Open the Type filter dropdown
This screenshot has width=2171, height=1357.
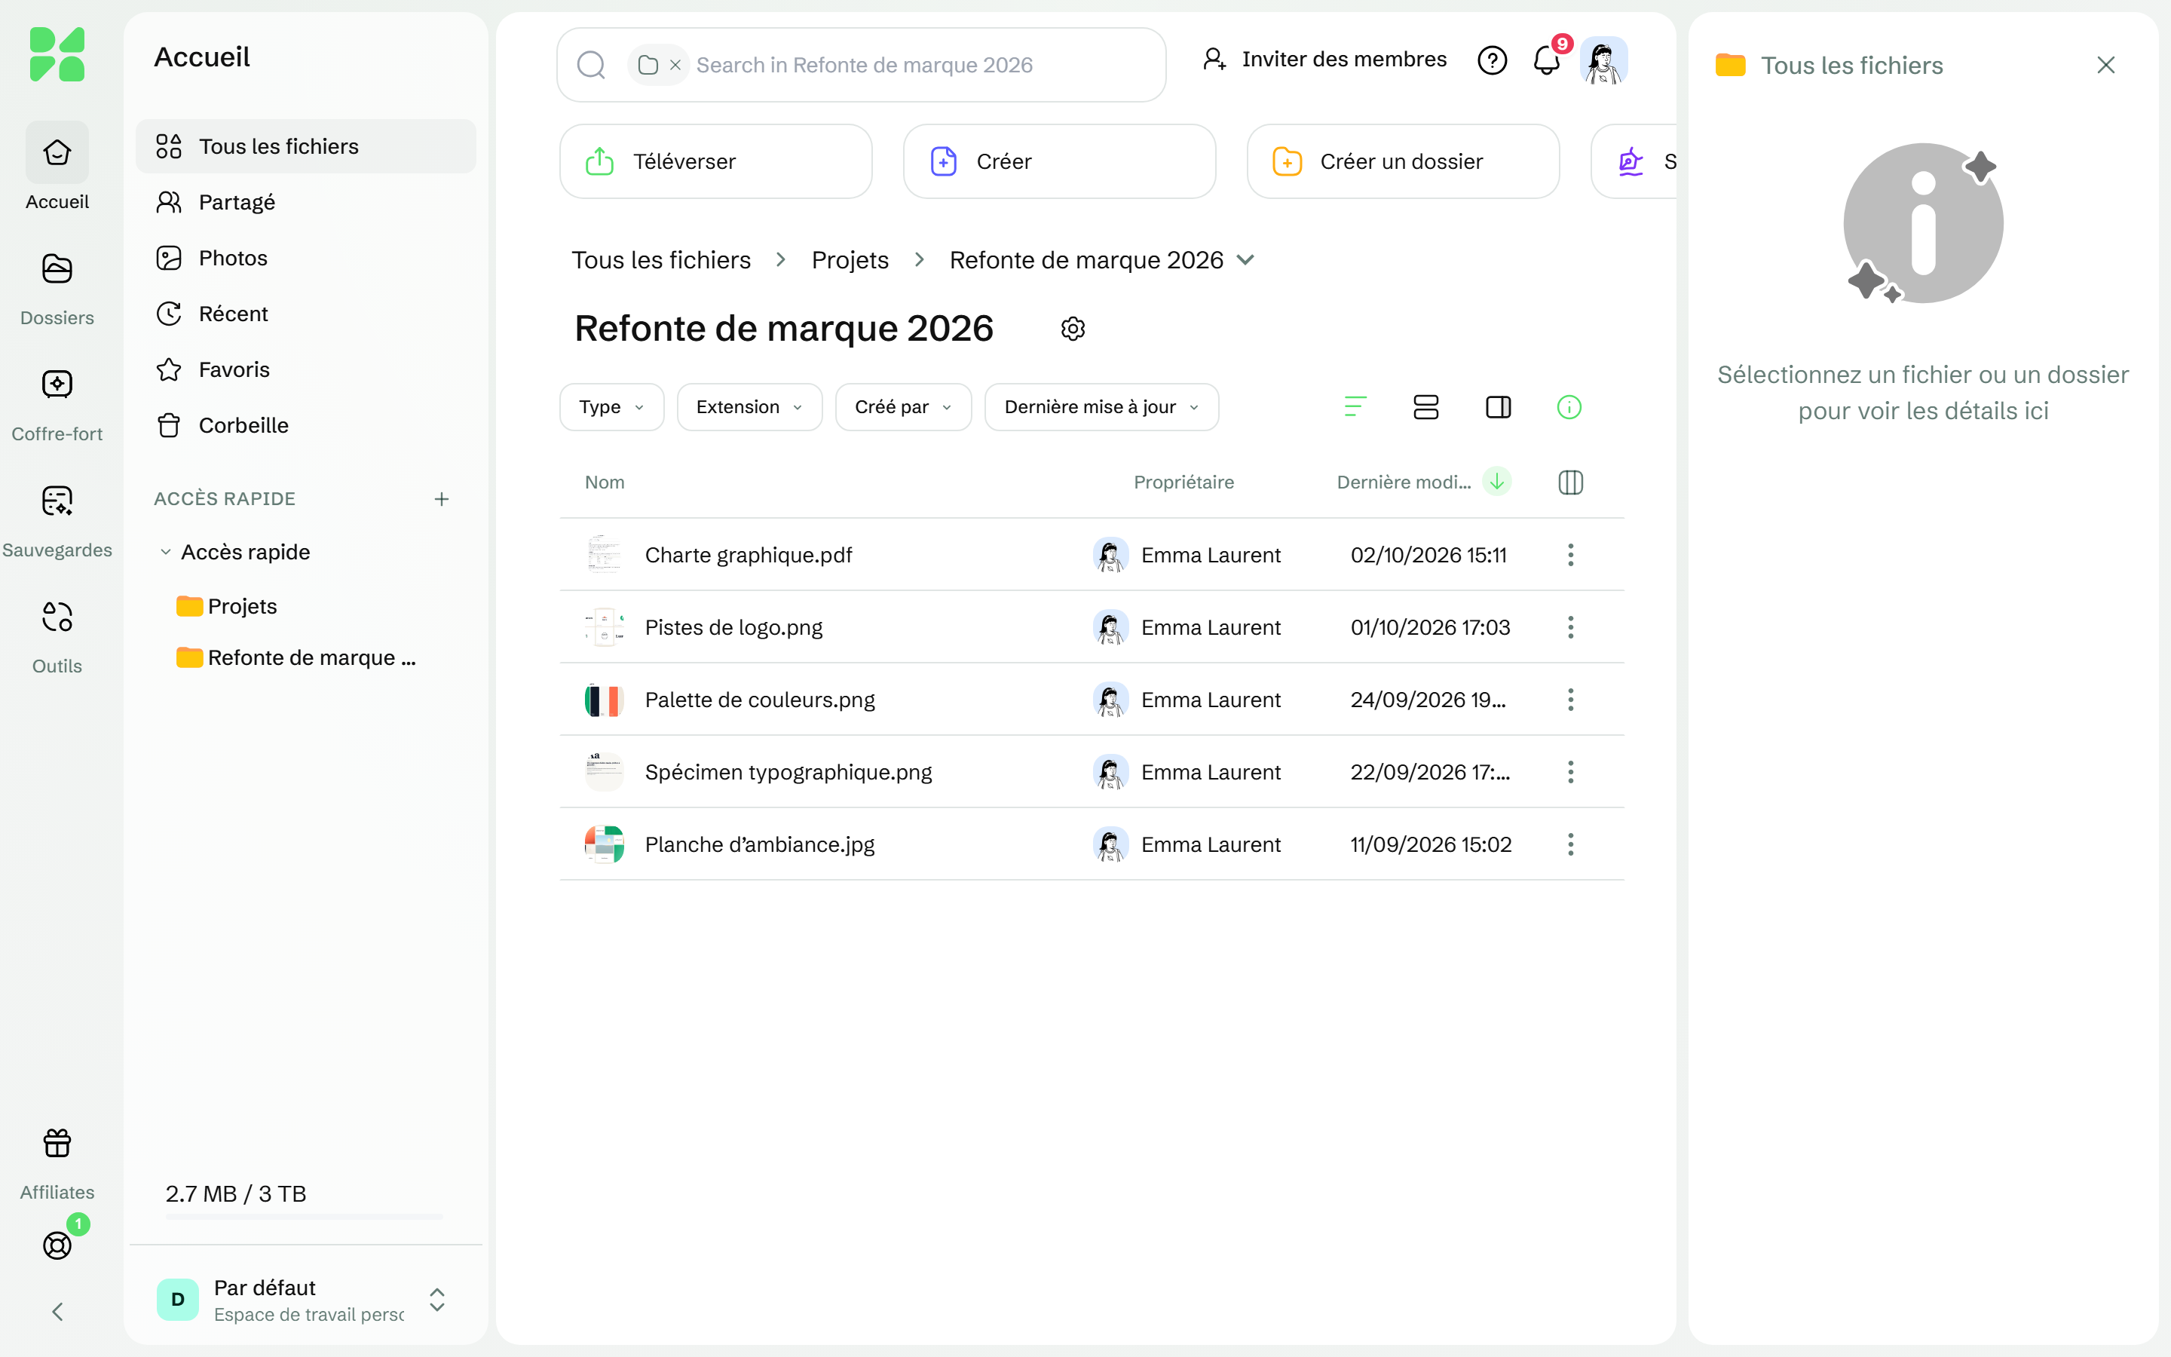click(612, 407)
